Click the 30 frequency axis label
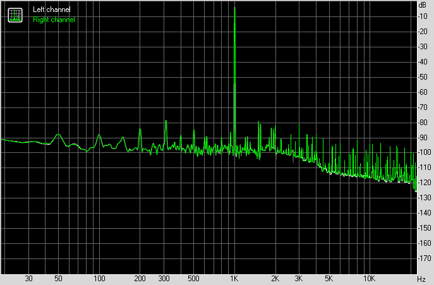Screen dimensions: 434x285 (x=28, y=279)
